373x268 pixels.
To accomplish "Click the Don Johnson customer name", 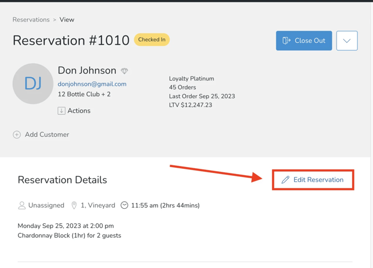I will (87, 70).
